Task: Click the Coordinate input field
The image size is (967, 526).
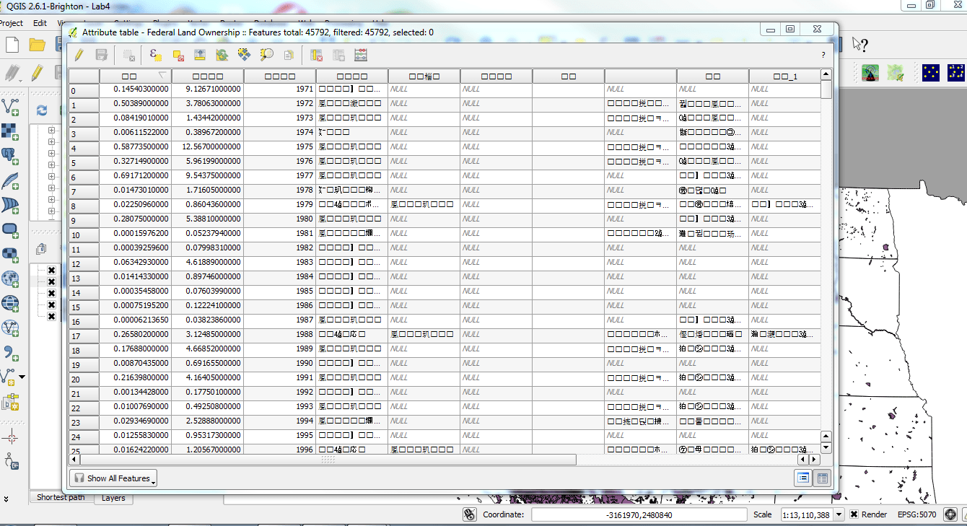Action: point(639,515)
